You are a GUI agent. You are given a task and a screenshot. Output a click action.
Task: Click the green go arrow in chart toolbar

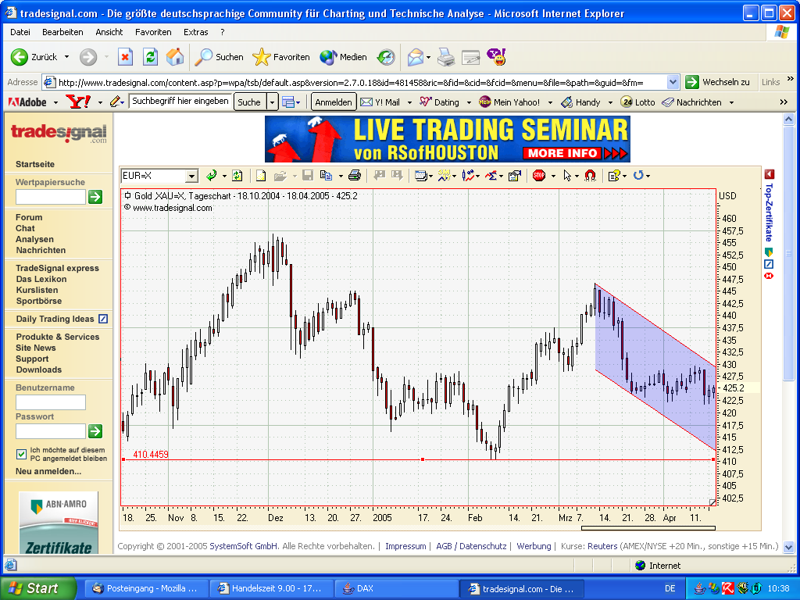pos(211,176)
